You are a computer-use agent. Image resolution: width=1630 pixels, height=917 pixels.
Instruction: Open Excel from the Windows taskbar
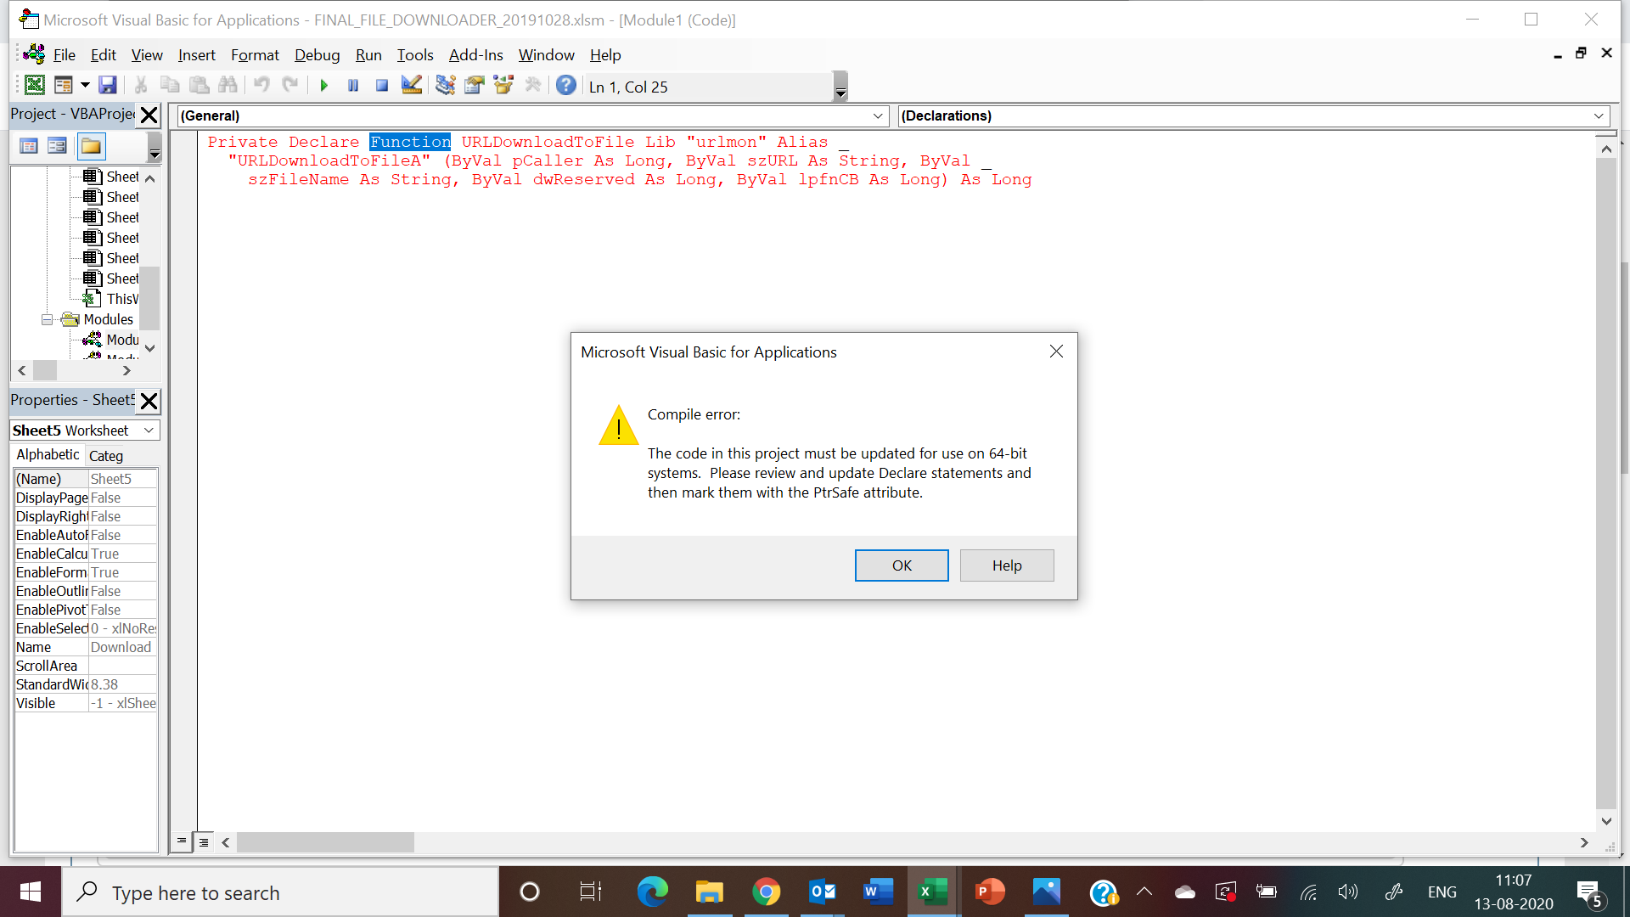point(933,892)
